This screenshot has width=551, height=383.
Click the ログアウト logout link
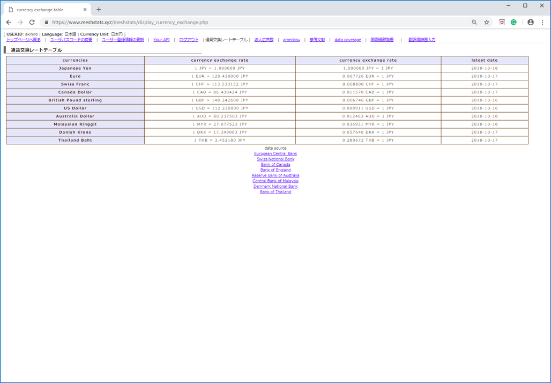pos(189,40)
